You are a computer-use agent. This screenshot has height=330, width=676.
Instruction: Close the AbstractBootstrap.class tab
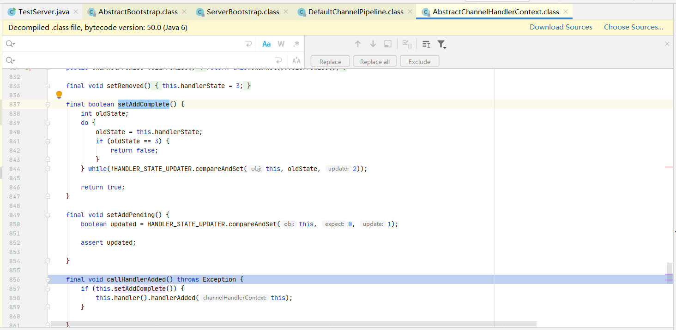(x=184, y=12)
